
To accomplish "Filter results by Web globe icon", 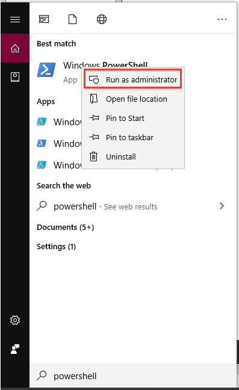I will [x=102, y=19].
